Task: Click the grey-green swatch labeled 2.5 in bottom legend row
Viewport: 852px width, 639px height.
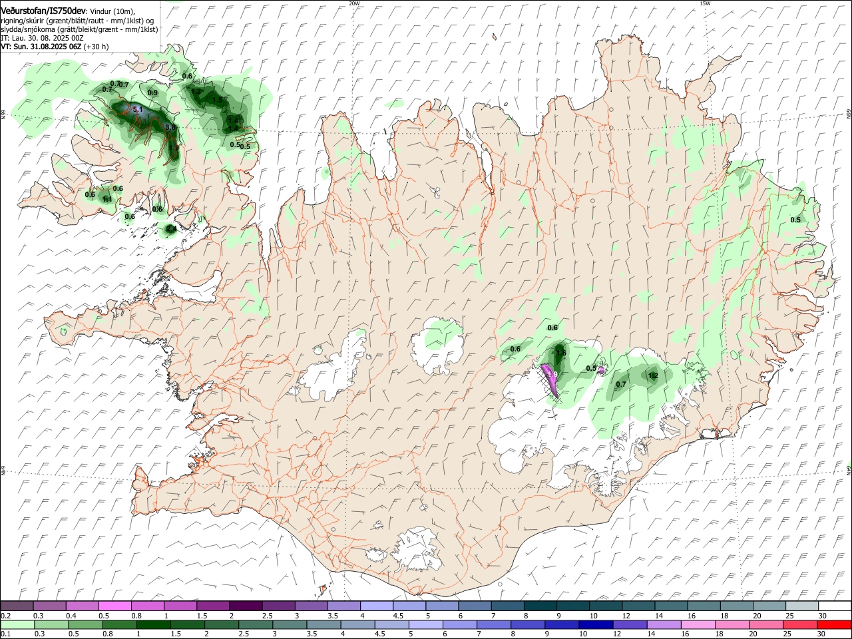Action: point(255,624)
